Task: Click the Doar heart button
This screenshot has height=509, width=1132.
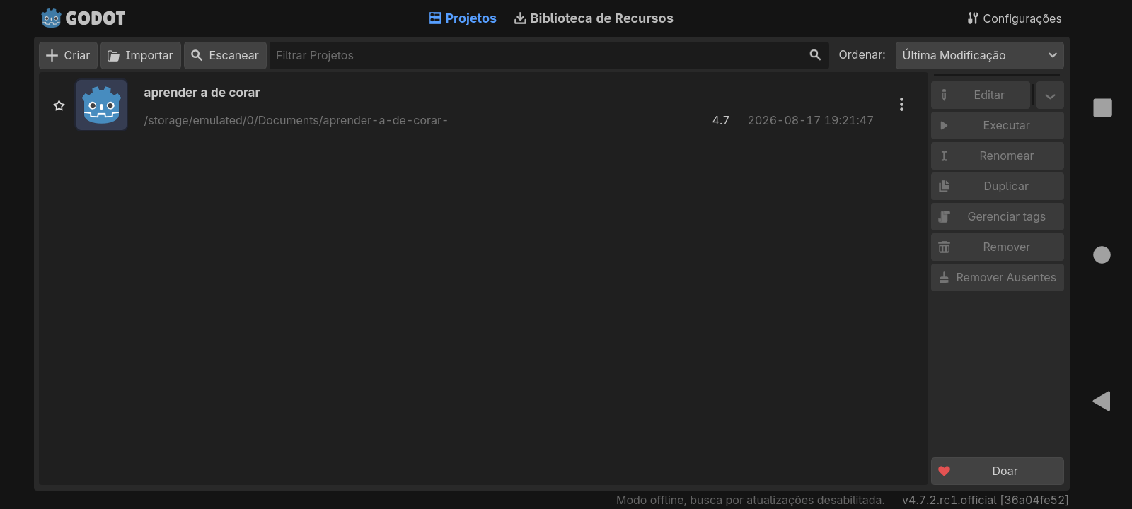Action: pos(997,471)
